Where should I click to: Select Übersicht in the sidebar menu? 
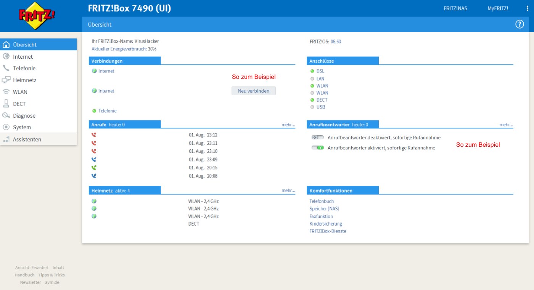(x=38, y=45)
